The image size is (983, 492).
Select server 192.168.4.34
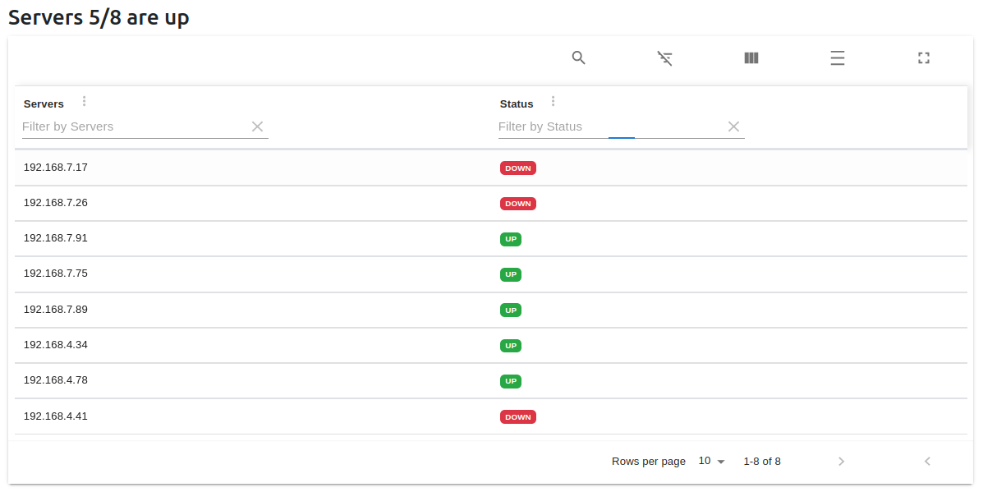pyautogui.click(x=56, y=345)
